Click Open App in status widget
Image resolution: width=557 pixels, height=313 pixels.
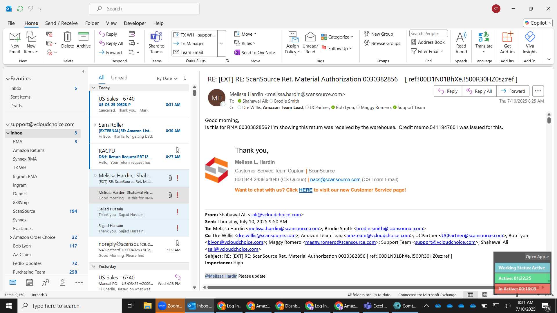point(537,257)
